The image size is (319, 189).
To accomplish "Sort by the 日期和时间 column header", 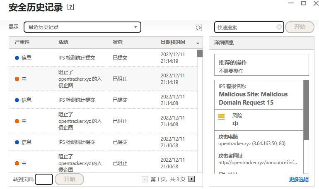I will (x=173, y=42).
